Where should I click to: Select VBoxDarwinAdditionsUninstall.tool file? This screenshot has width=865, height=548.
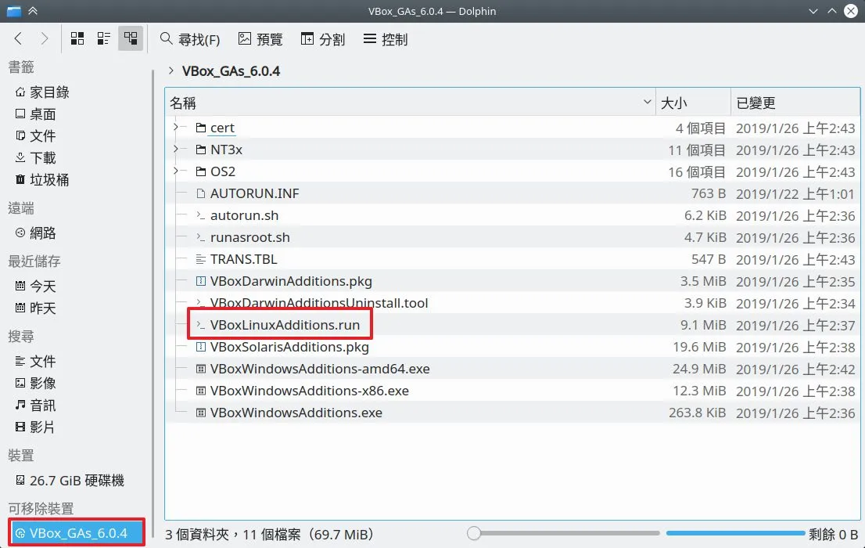pyautogui.click(x=319, y=303)
